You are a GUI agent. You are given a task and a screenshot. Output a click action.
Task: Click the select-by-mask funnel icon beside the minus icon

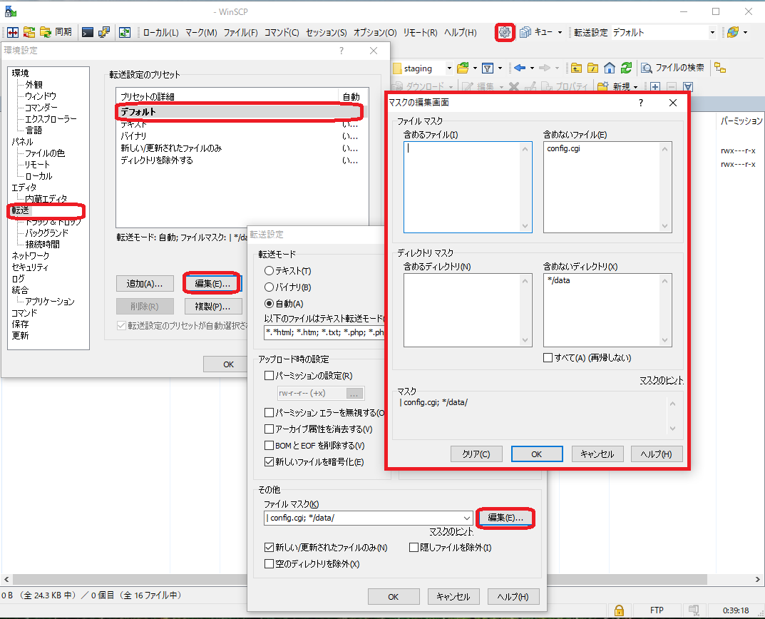click(688, 86)
